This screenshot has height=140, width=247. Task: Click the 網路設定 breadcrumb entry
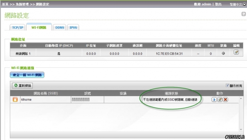[x=42, y=4]
